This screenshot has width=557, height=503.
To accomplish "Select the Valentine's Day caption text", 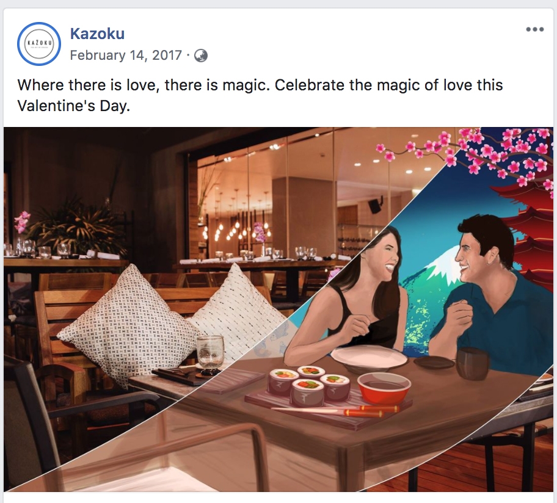I will coord(260,95).
